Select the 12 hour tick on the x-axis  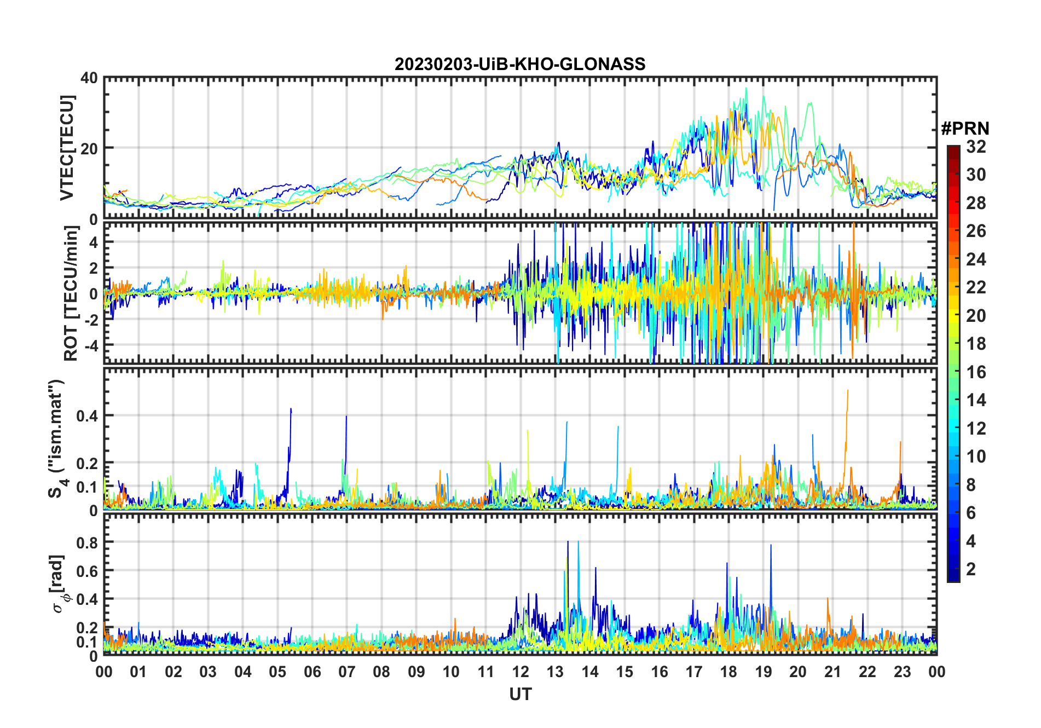[x=520, y=672]
